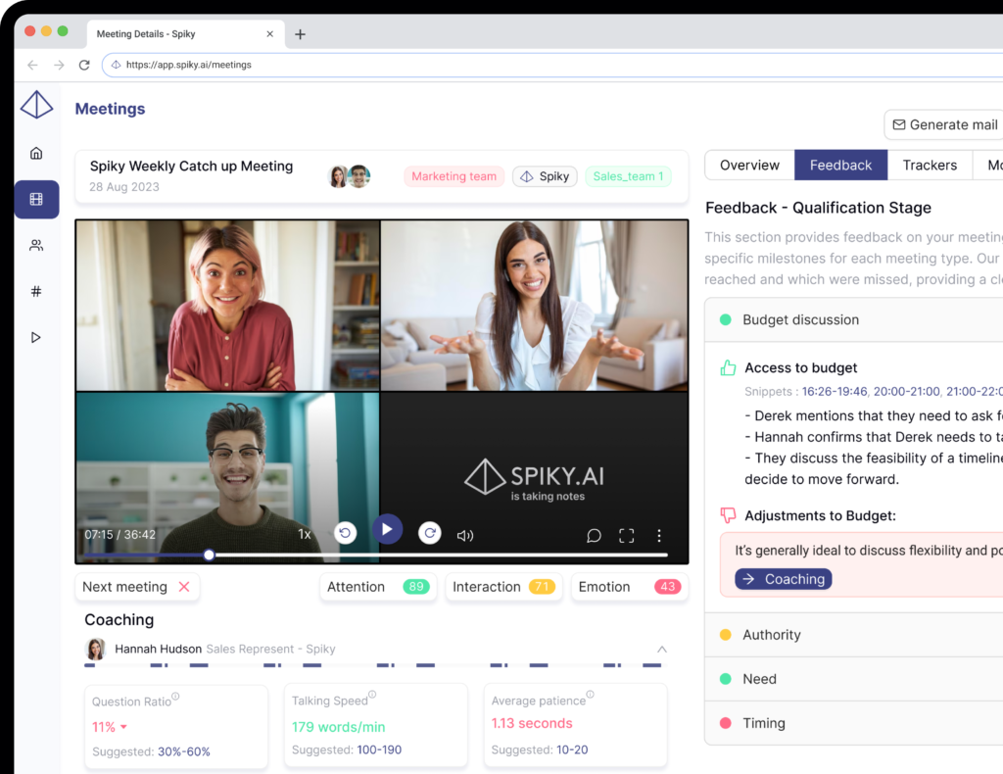Open the People icon in the sidebar
This screenshot has width=1003, height=774.
[36, 245]
